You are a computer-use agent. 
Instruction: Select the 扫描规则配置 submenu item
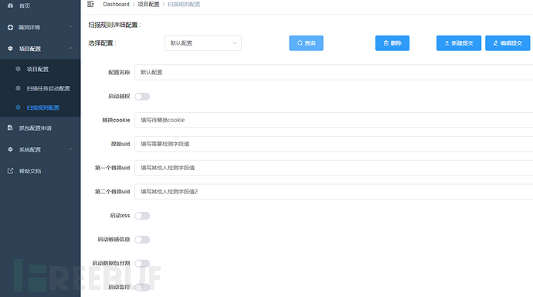(40, 108)
